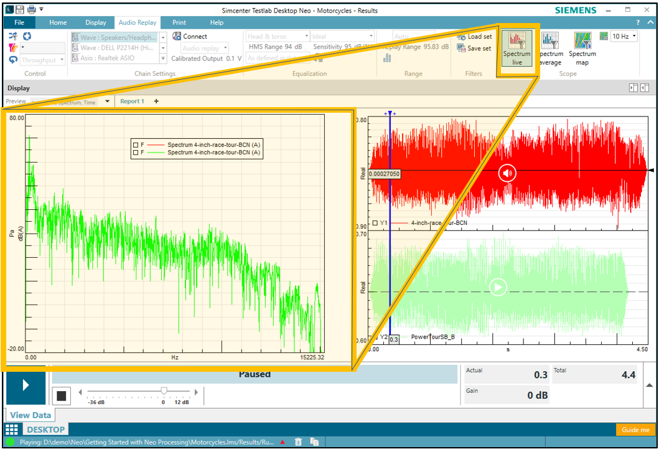The width and height of the screenshot is (659, 449).
Task: Toggle the Y2 PowerTourSB_B checkbox
Action: coord(375,338)
